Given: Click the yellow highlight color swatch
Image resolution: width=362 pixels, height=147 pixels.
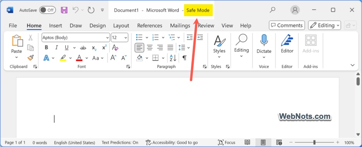Looking at the screenshot, I should coord(63,60).
